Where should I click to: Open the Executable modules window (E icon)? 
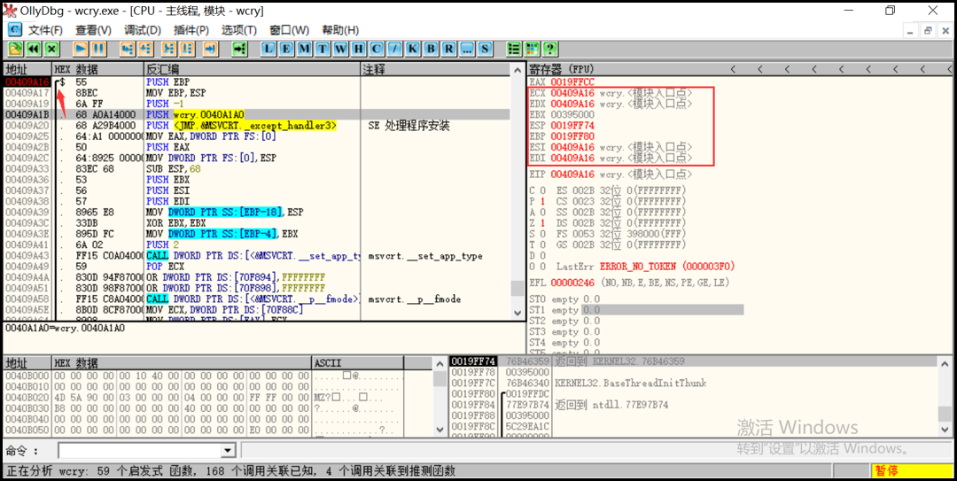[x=287, y=48]
